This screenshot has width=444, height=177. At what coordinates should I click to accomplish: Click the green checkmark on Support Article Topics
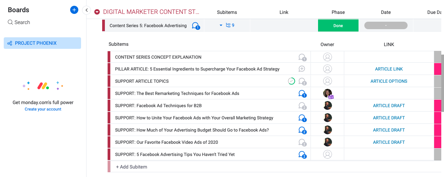[x=291, y=81]
